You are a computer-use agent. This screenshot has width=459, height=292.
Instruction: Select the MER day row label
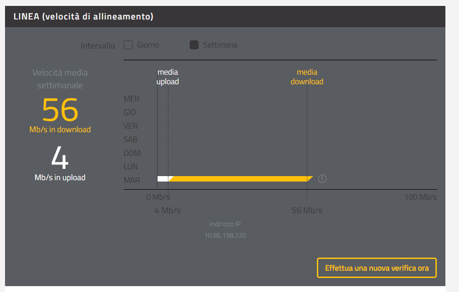[132, 99]
